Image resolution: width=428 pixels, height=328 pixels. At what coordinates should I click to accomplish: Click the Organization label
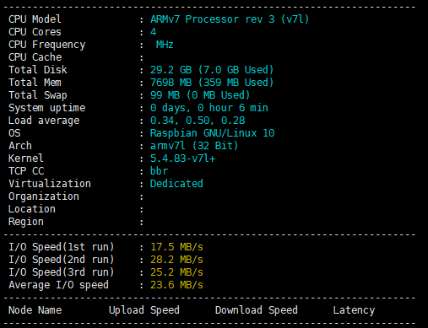44,196
